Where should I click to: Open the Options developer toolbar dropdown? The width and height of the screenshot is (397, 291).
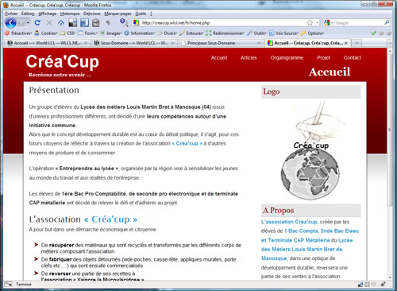[x=312, y=33]
